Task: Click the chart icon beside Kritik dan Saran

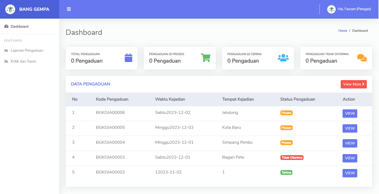Action: pyautogui.click(x=6, y=61)
